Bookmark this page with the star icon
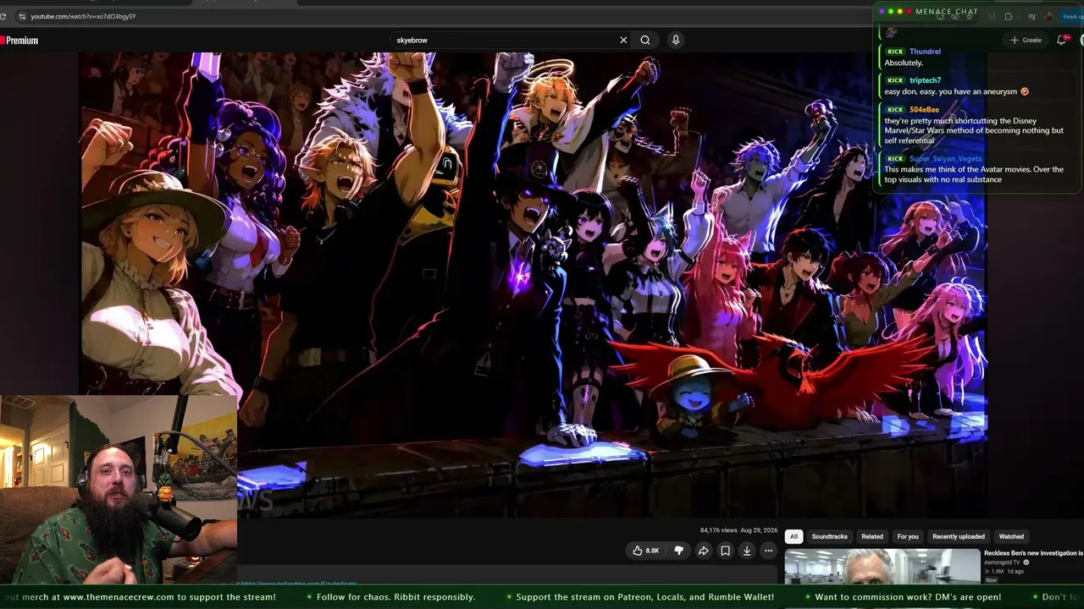 coord(969,16)
